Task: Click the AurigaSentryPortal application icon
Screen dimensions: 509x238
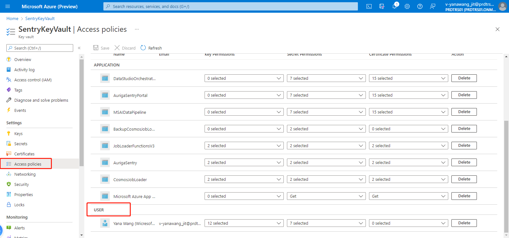Action: 105,95
